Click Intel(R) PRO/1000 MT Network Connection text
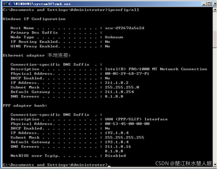Viewport: 217px width, 169px height. (x=156, y=69)
